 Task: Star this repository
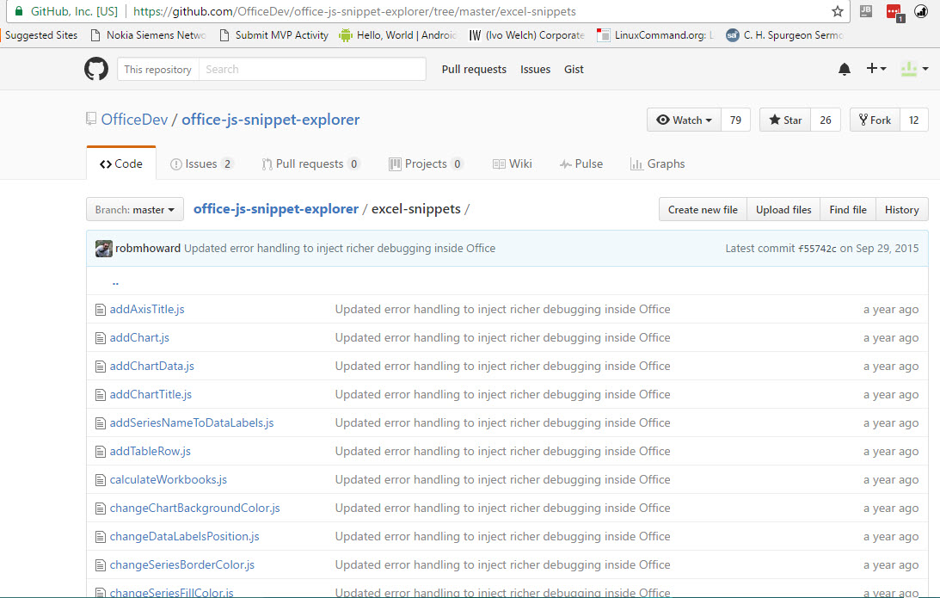[x=783, y=119]
